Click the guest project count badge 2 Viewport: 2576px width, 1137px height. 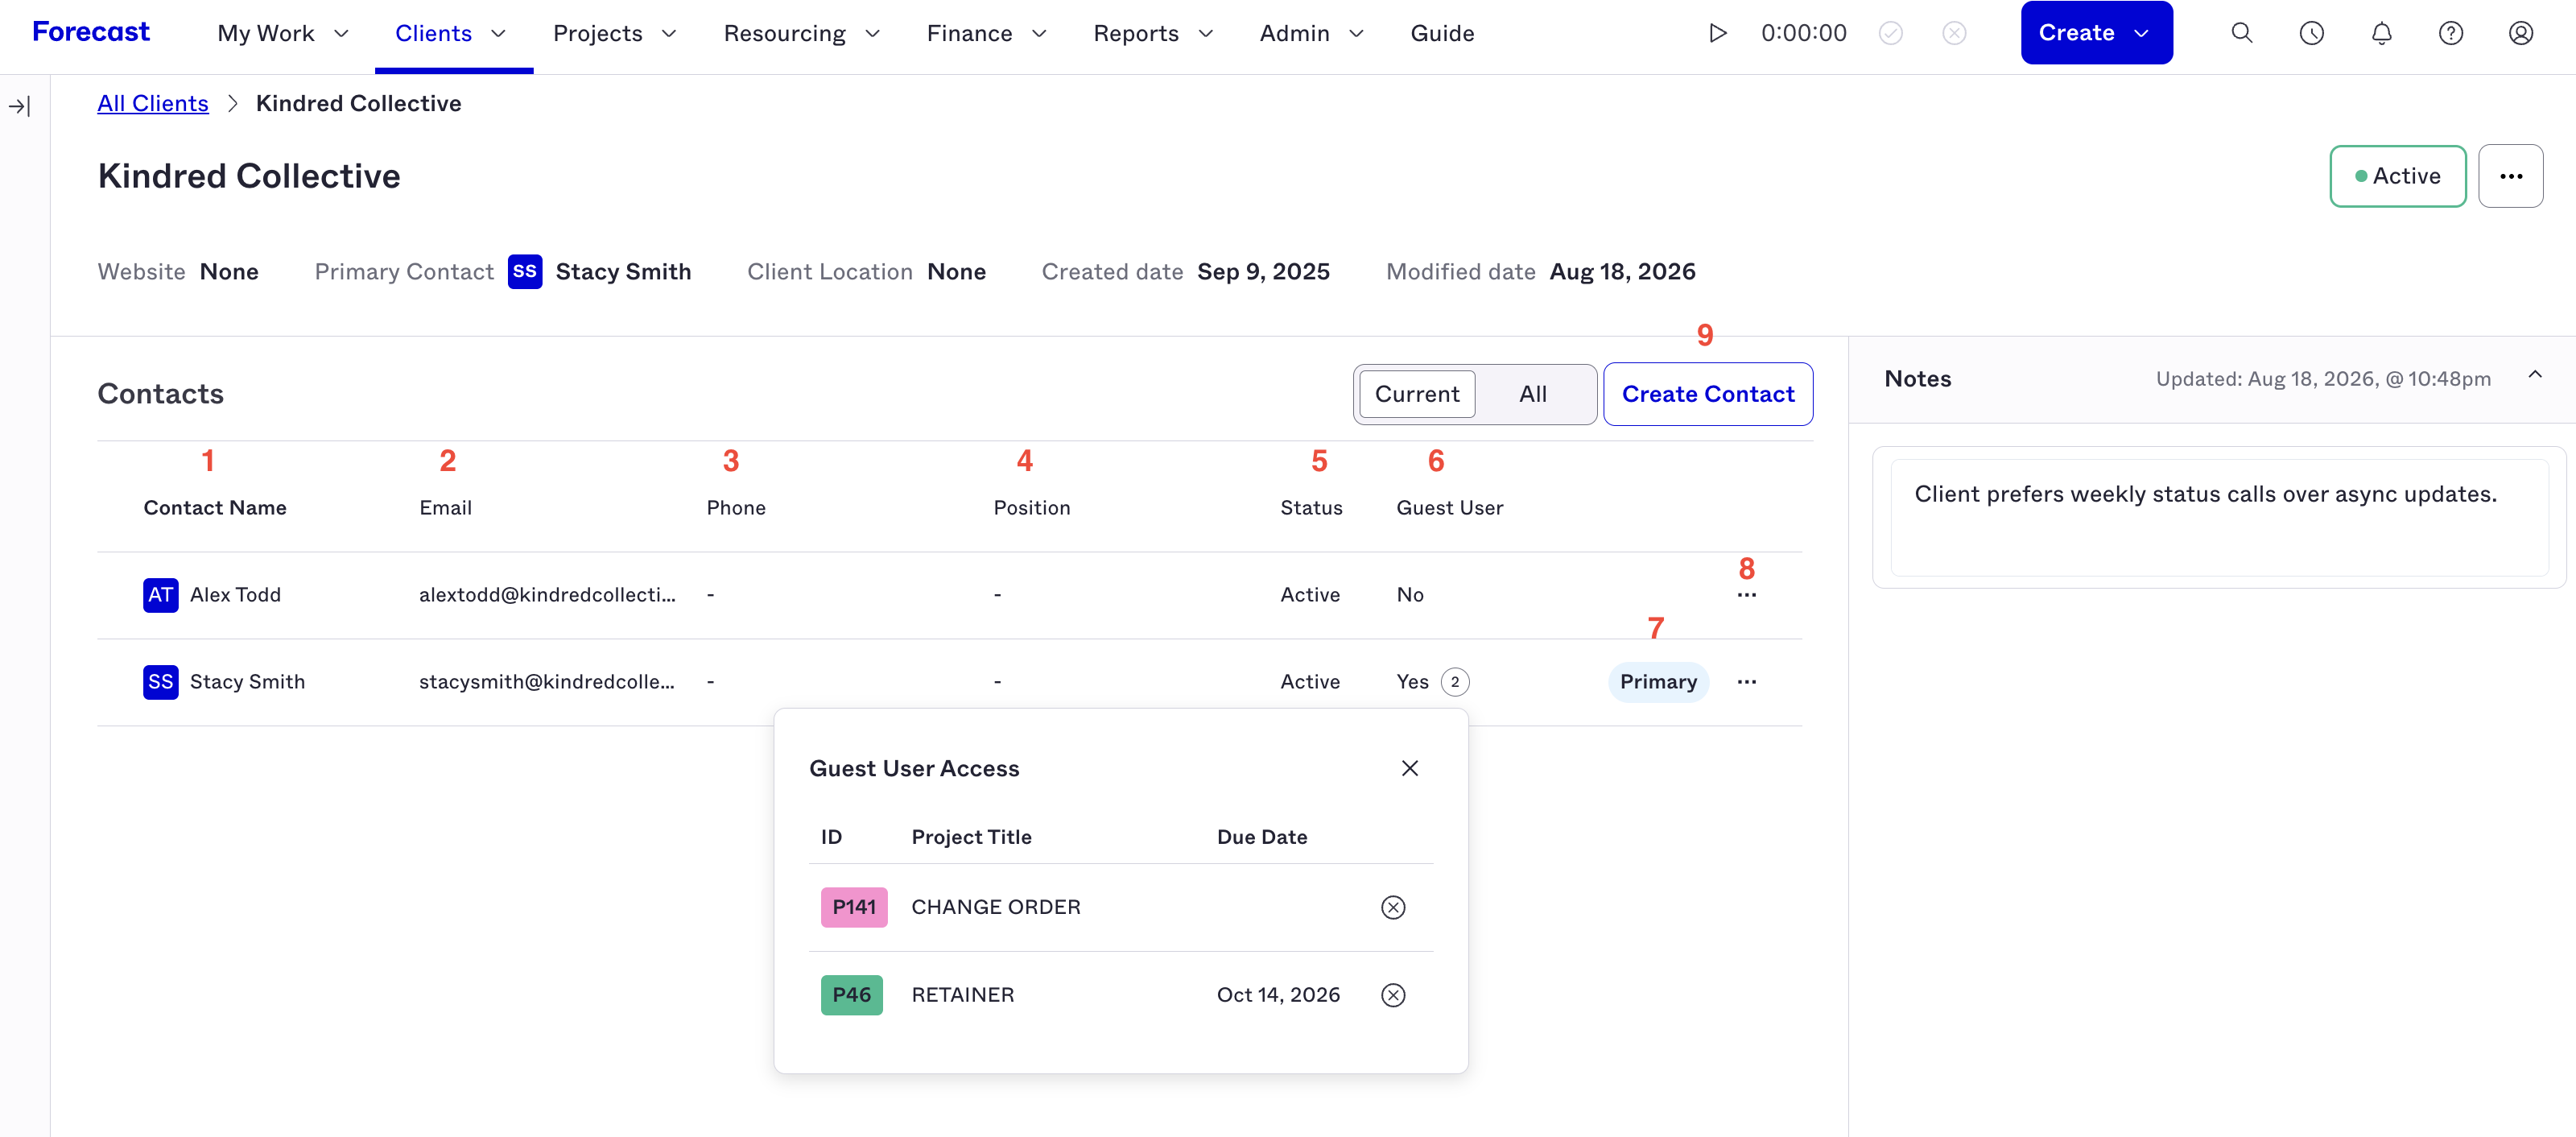1455,682
